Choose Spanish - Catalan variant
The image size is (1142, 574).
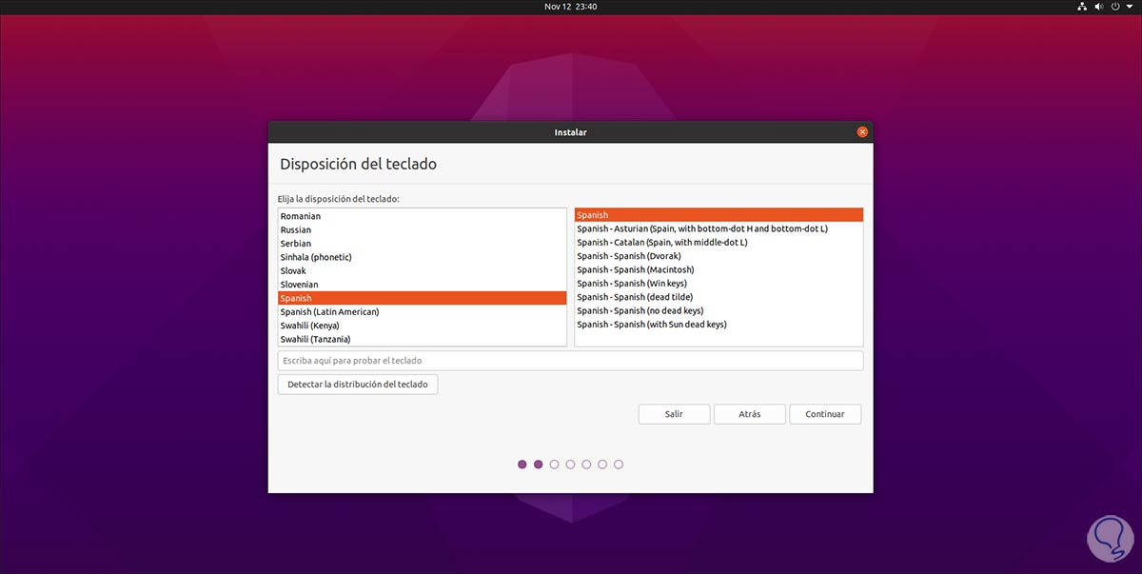point(719,243)
